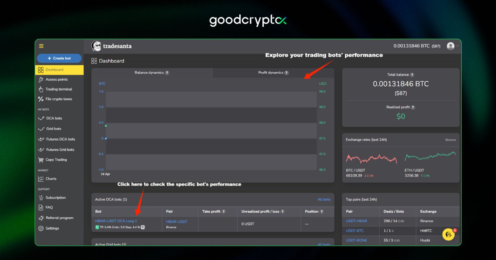This screenshot has width=496, height=260.
Task: Open the USDT-BTC top pair
Action: tap(355, 231)
